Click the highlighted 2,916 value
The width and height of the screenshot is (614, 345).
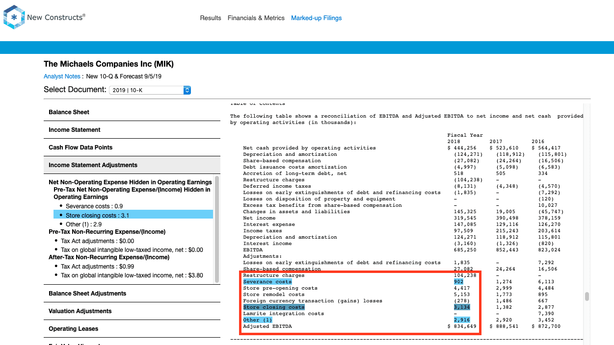462,320
